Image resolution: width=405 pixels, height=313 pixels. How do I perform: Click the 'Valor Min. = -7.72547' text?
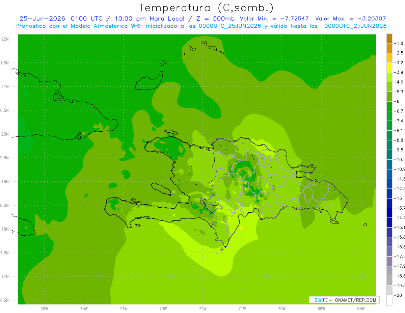coord(274,19)
